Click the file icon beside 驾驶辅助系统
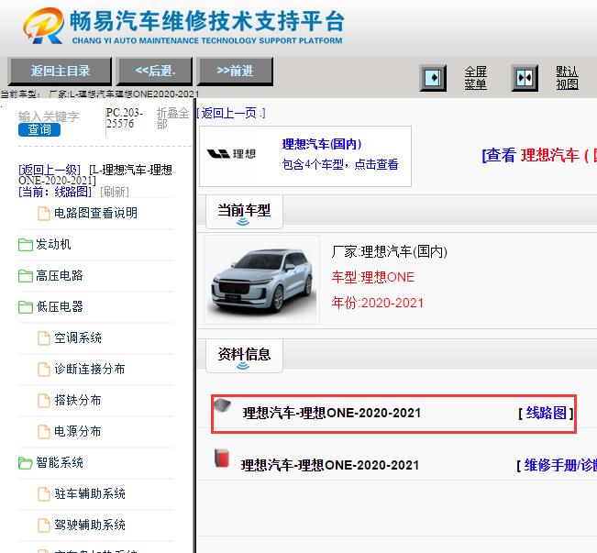This screenshot has width=597, height=553. point(44,525)
